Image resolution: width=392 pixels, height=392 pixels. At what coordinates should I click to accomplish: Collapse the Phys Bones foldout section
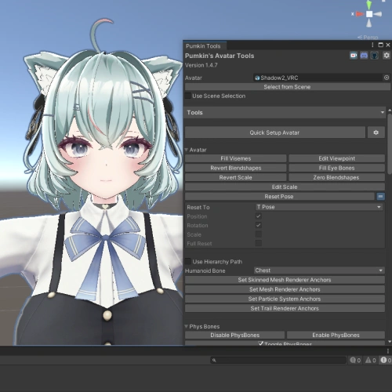click(x=187, y=326)
